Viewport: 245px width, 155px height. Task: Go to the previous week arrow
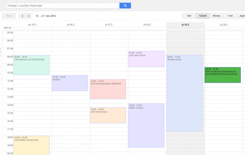22,16
